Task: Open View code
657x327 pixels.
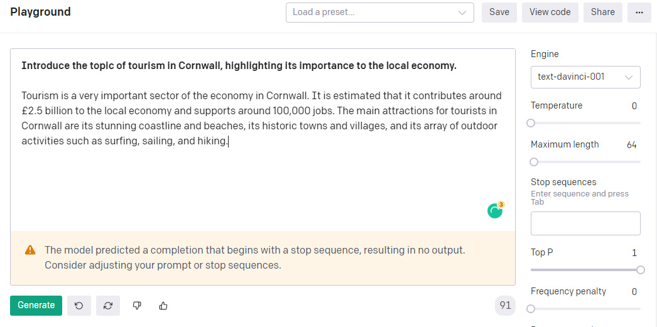Action: coord(550,13)
